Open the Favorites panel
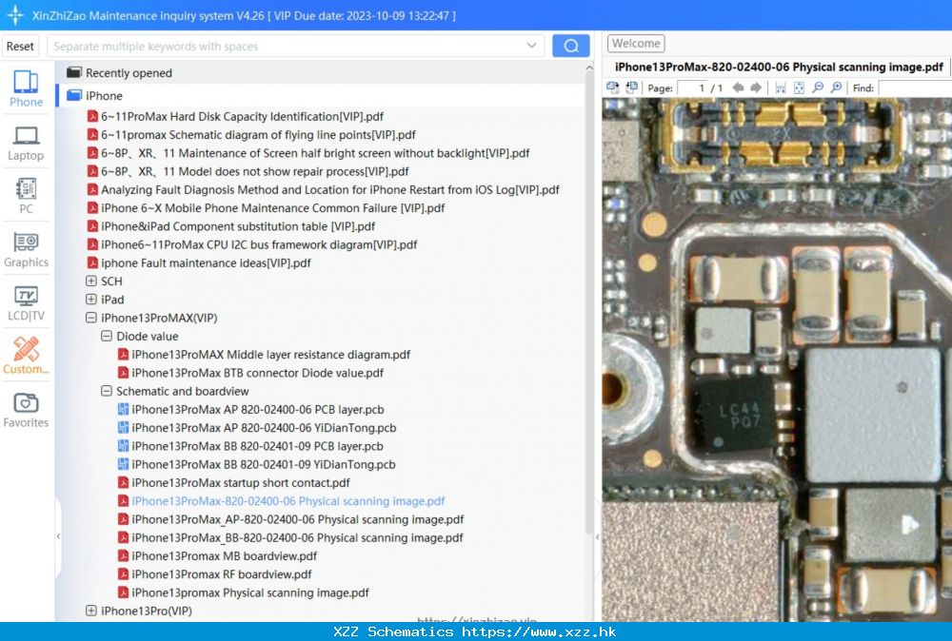The width and height of the screenshot is (952, 641). pyautogui.click(x=26, y=407)
